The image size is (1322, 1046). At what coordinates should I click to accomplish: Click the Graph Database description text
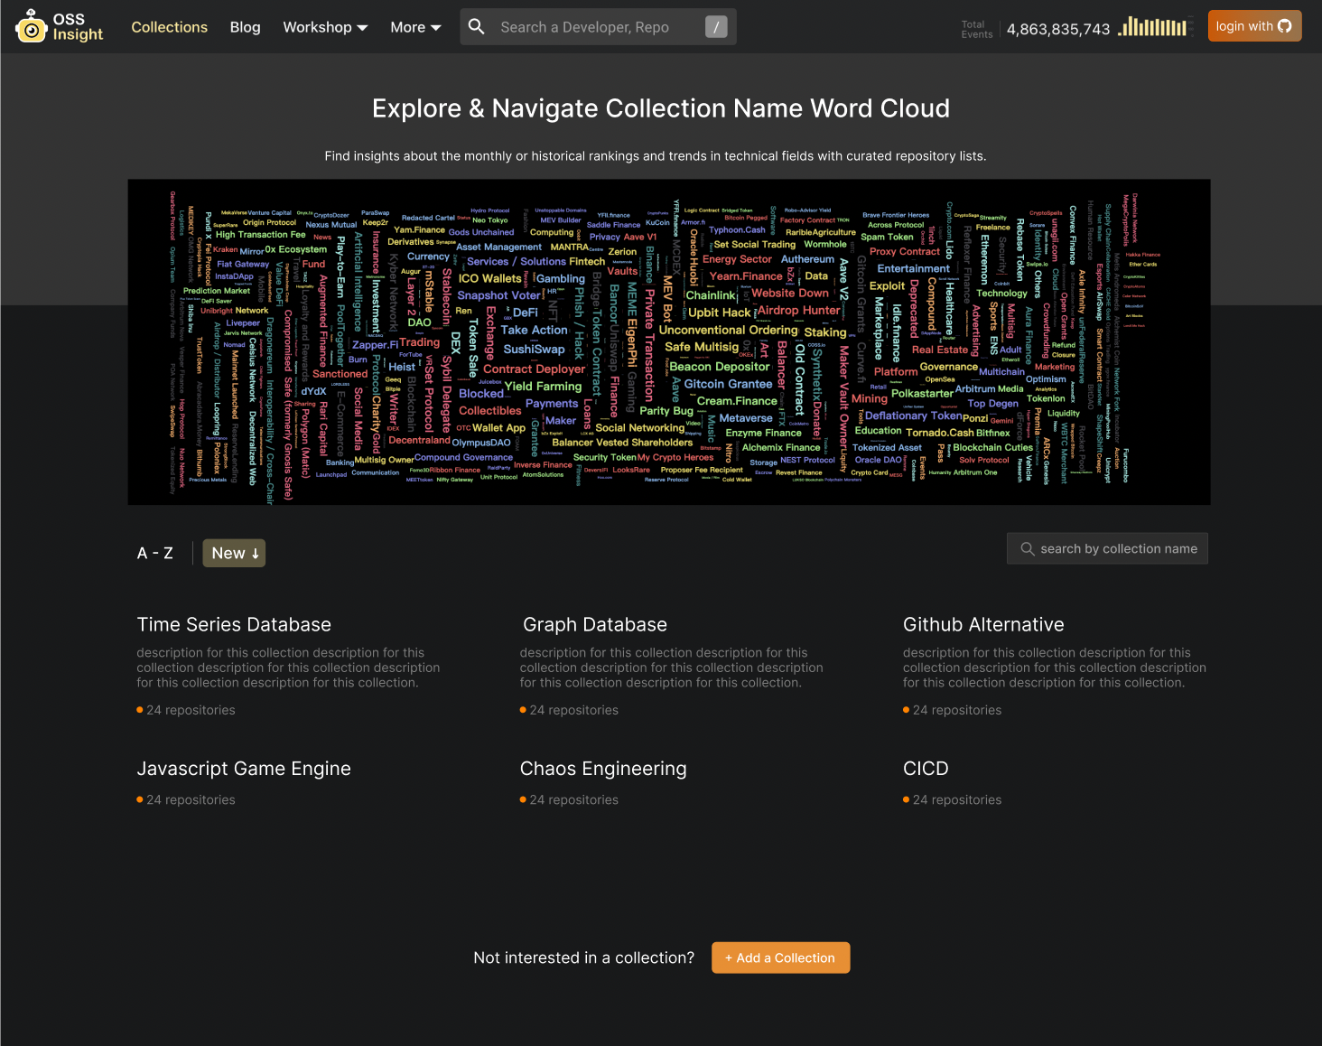(x=671, y=668)
